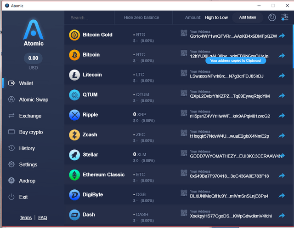Click the send arrow for Bitcoin
The height and width of the screenshot is (228, 294).
click(282, 56)
